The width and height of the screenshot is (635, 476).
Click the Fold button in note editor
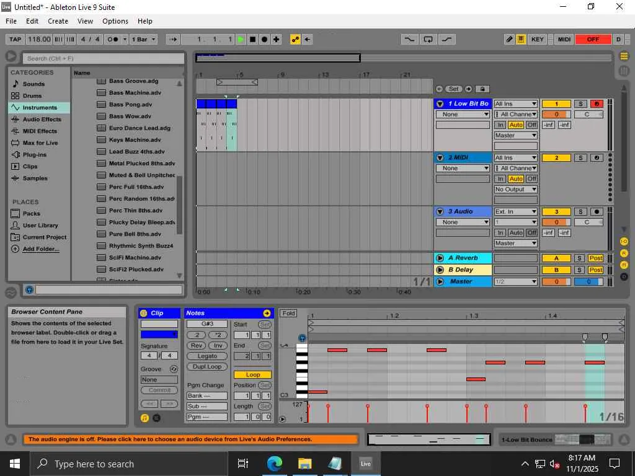click(288, 313)
